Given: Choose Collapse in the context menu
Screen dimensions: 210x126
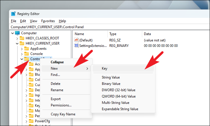Looking at the screenshot, I should (x=66, y=62).
